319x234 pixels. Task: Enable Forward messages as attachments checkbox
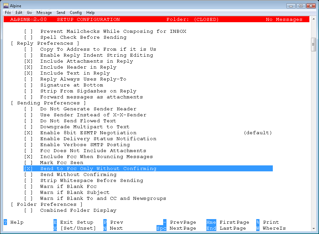click(28, 97)
